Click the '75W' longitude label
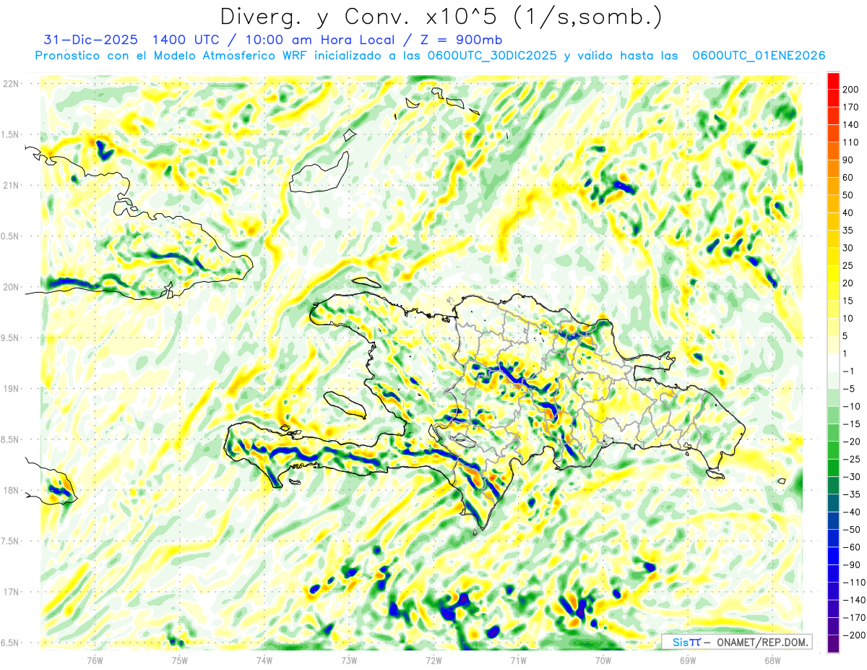 (x=179, y=660)
